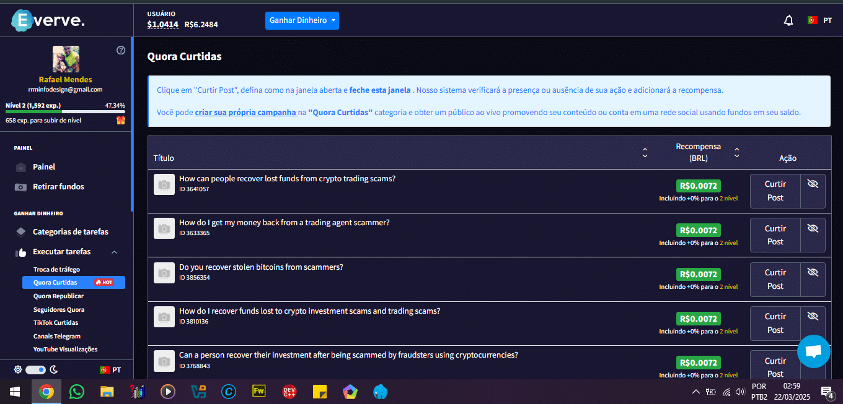Open the Windows Start menu

click(x=15, y=392)
